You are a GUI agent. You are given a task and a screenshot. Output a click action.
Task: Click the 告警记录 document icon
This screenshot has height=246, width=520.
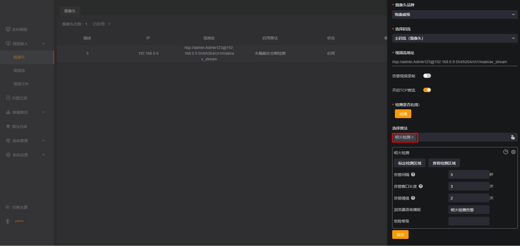point(8,98)
